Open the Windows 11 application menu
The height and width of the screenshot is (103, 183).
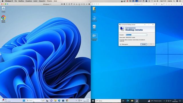pos(9,1)
